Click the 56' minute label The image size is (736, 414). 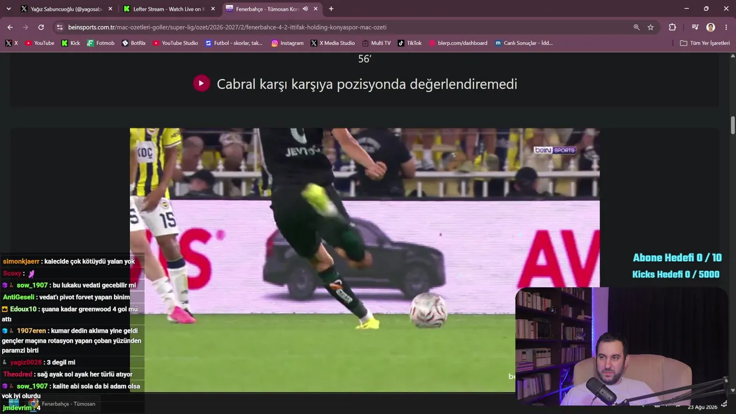(x=365, y=59)
